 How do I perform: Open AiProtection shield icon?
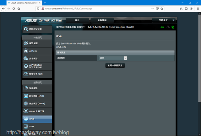(26, 66)
